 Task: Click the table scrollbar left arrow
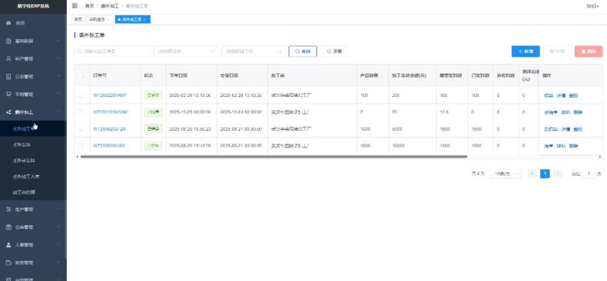(x=77, y=156)
